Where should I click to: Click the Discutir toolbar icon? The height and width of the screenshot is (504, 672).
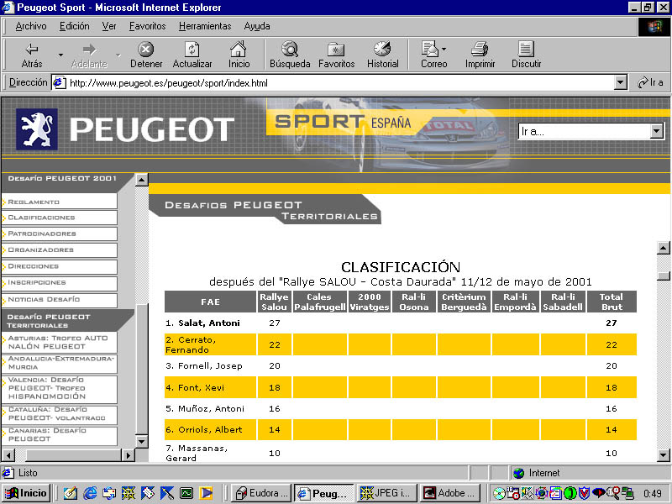click(x=526, y=50)
